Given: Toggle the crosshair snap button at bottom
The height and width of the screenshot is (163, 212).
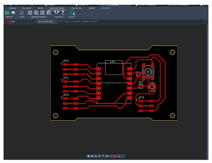Looking at the screenshot, I should pos(111,156).
